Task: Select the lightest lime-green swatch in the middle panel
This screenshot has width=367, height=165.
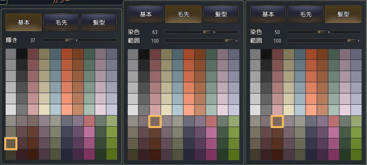Action: tap(234, 121)
